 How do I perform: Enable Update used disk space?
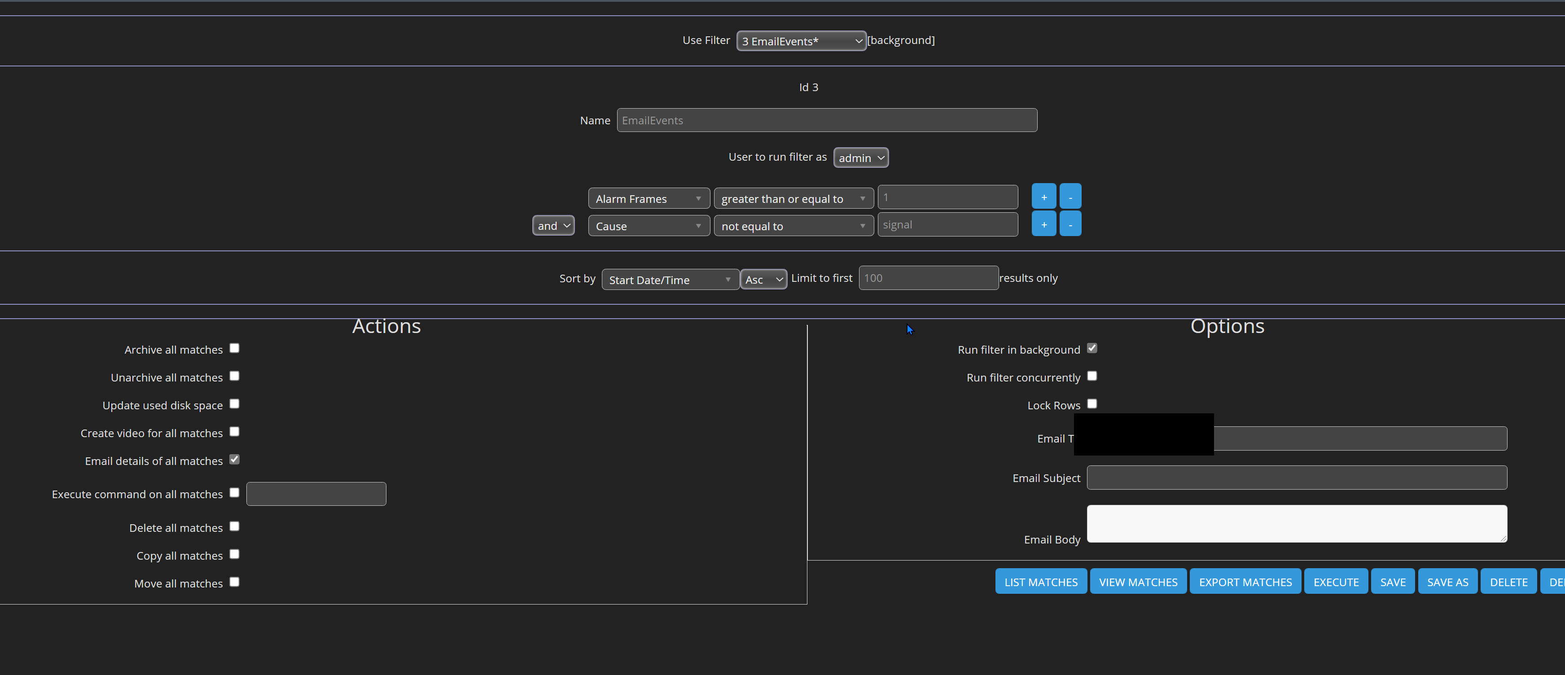pyautogui.click(x=235, y=404)
